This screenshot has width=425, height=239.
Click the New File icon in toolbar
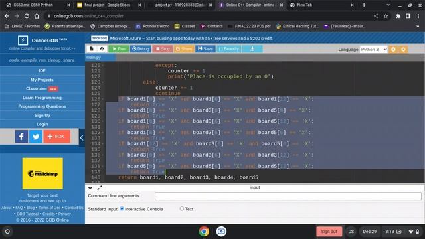click(x=92, y=48)
